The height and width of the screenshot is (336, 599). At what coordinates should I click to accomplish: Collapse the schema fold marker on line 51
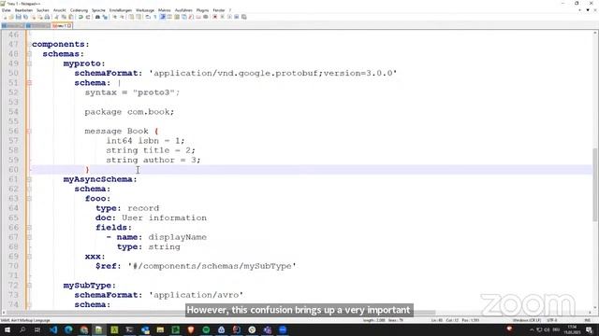click(x=29, y=83)
